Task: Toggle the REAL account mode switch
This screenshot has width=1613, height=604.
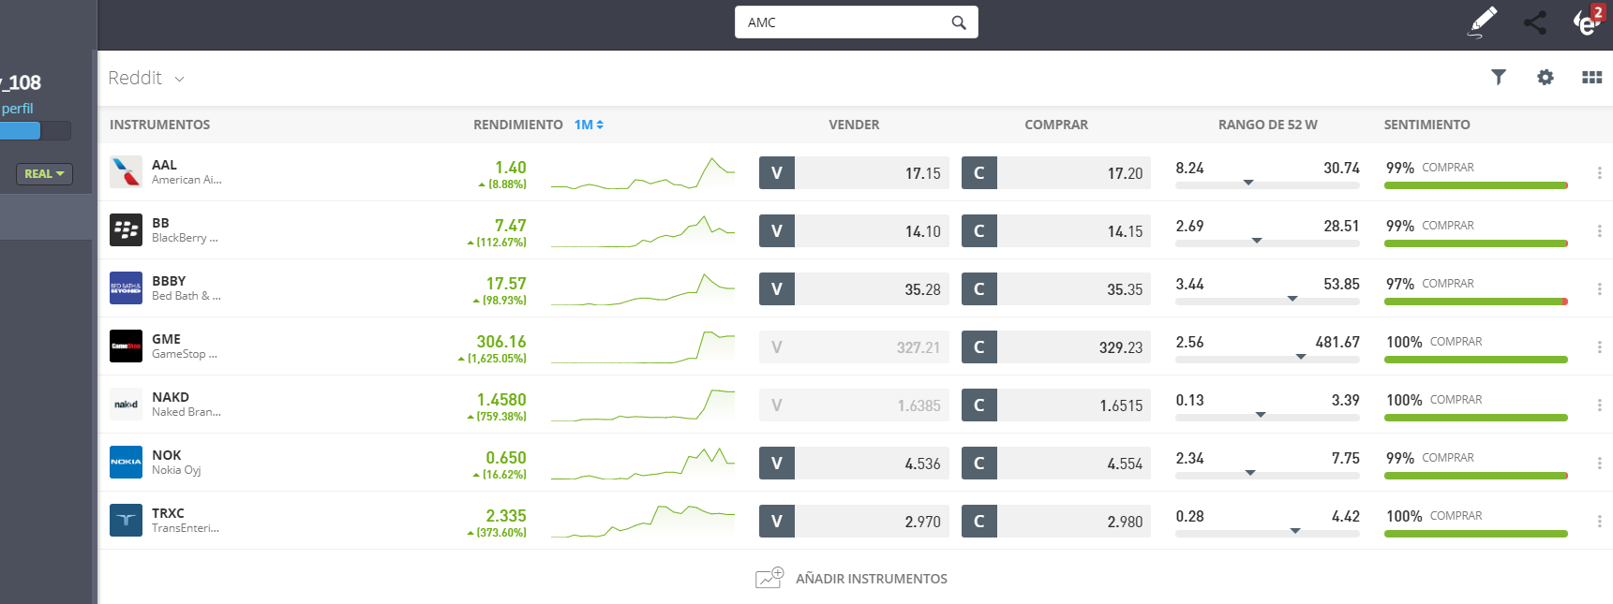Action: pyautogui.click(x=44, y=174)
